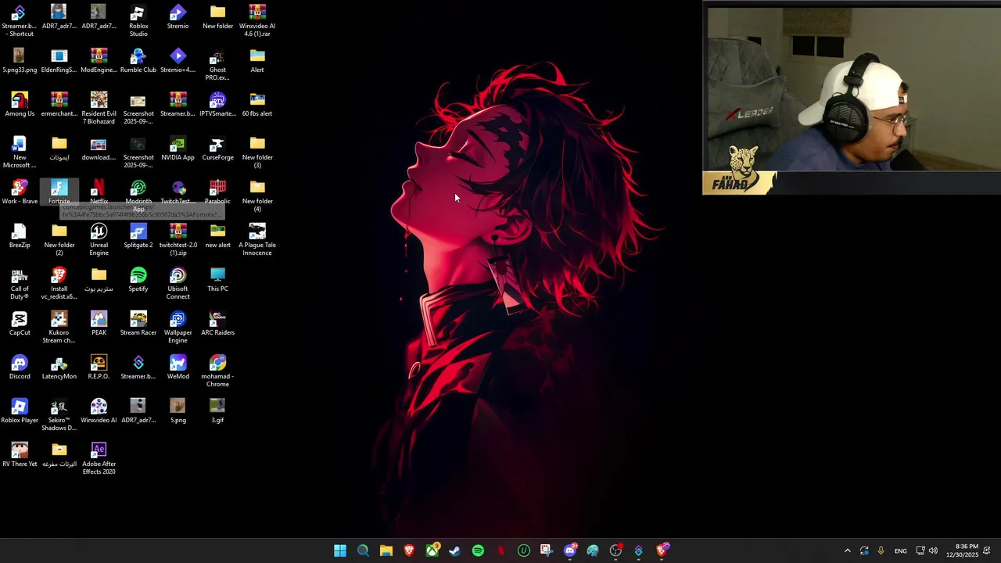The width and height of the screenshot is (1001, 563).
Task: Select Winxvideo AI 4.6 (1).rar archive
Action: [257, 20]
